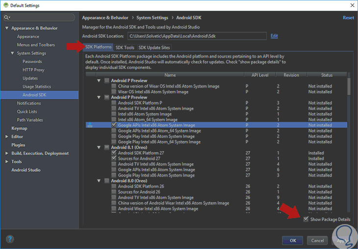
Task: Switch to SDK Platforms tab
Action: tap(98, 47)
